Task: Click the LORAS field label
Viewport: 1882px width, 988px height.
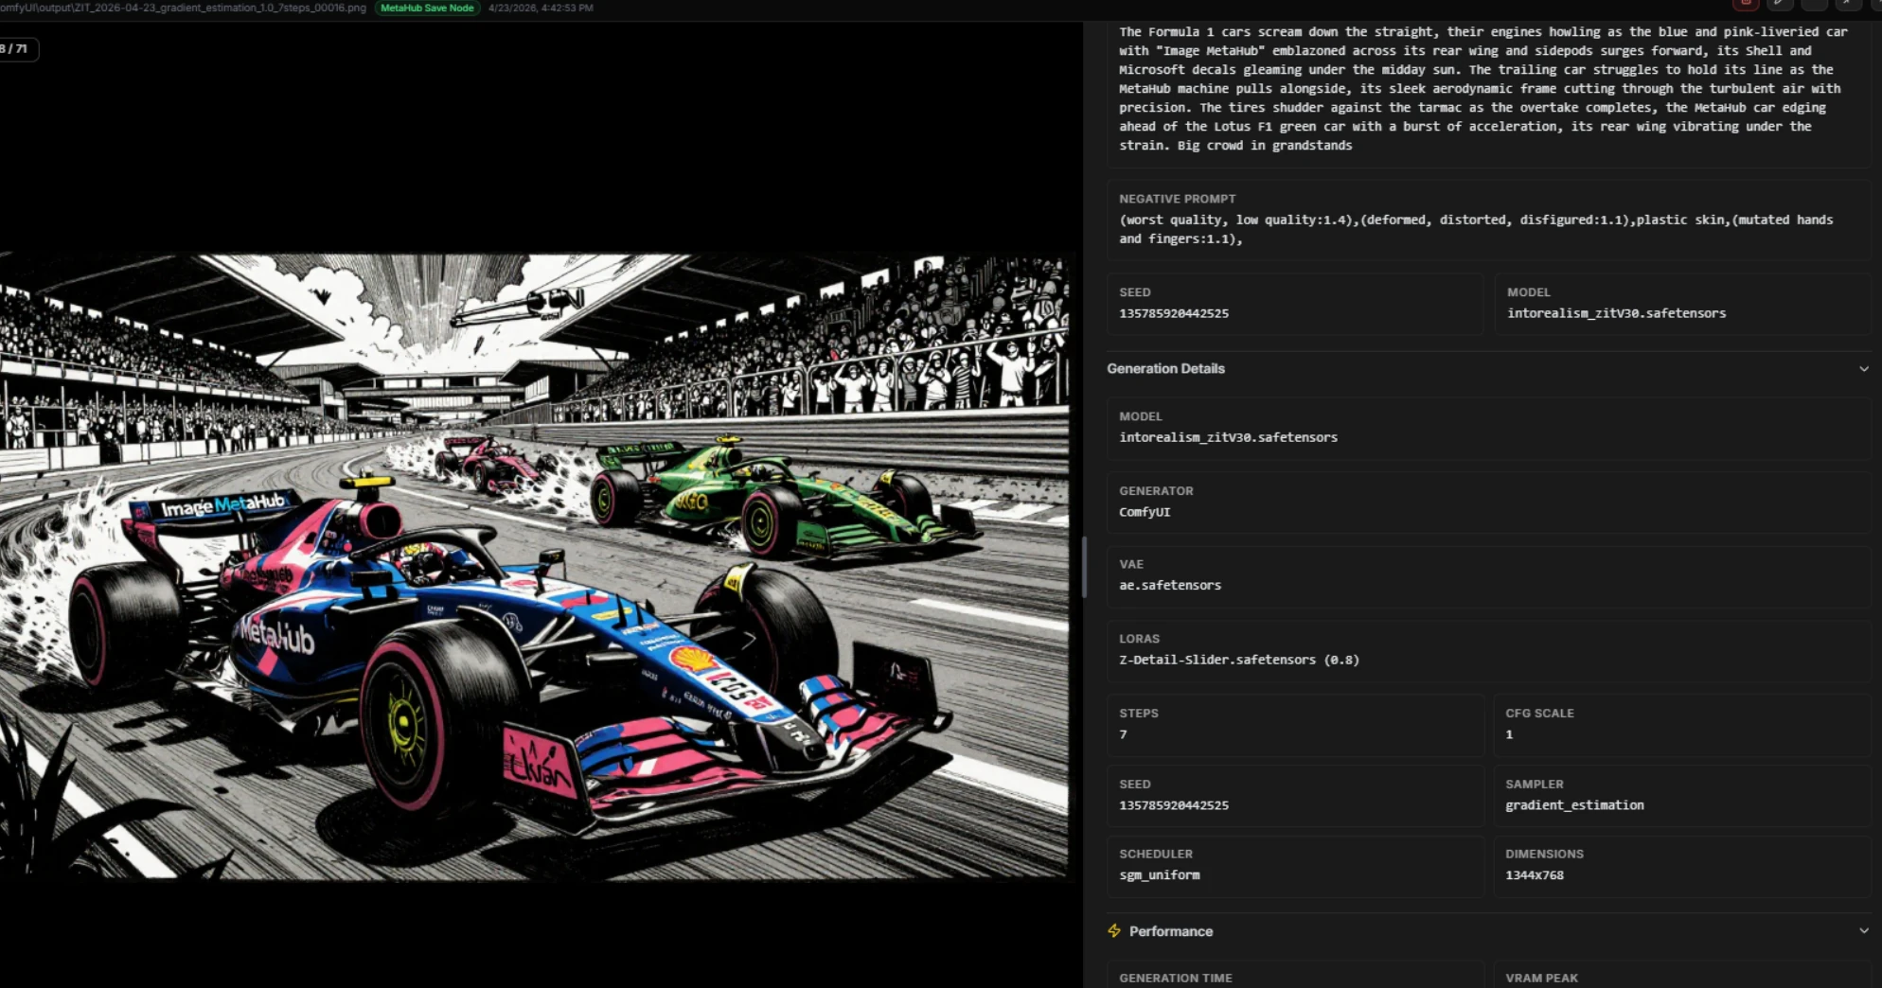Action: [x=1139, y=639]
